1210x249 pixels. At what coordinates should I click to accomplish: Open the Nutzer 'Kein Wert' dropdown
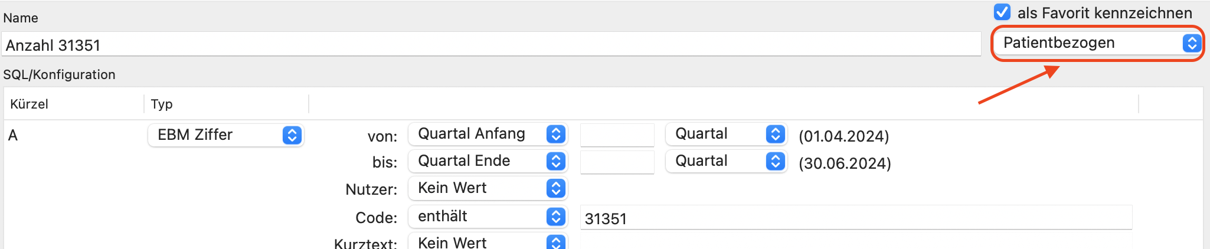(488, 188)
